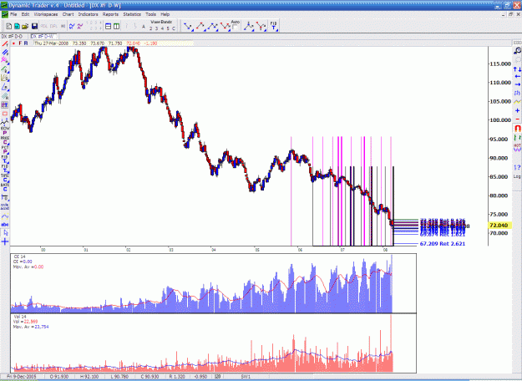
Task: Select Wave Band C
Action: point(174,28)
